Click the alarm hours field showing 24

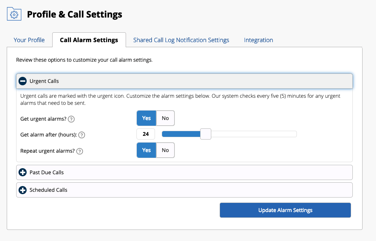(146, 134)
